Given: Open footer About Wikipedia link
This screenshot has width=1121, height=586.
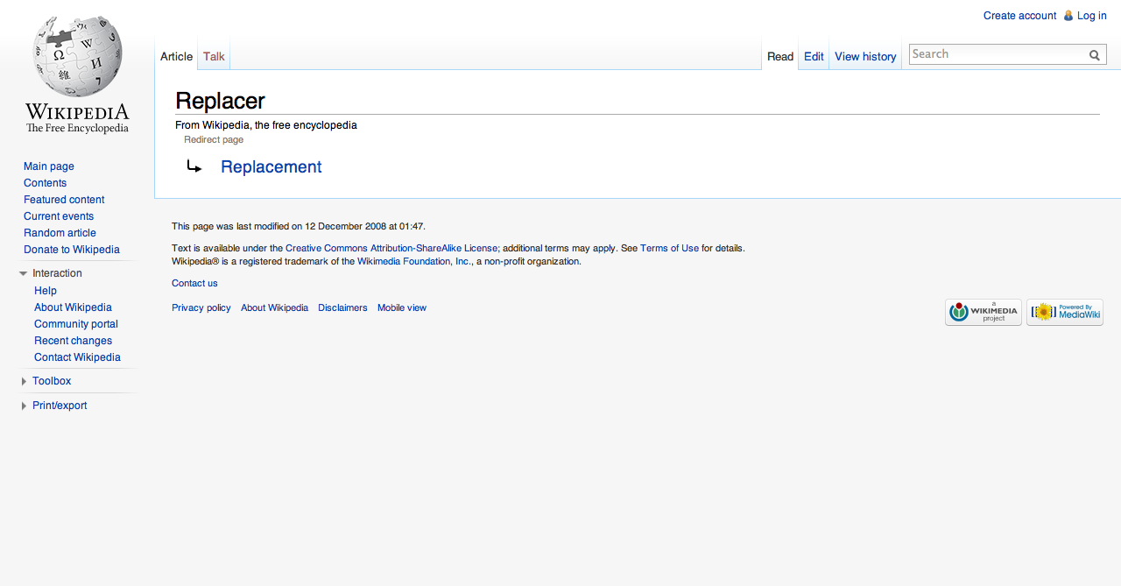Looking at the screenshot, I should click(x=274, y=308).
